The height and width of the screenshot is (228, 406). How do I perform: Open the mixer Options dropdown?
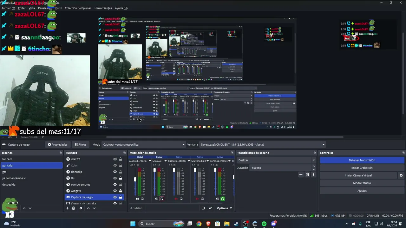coord(225,208)
